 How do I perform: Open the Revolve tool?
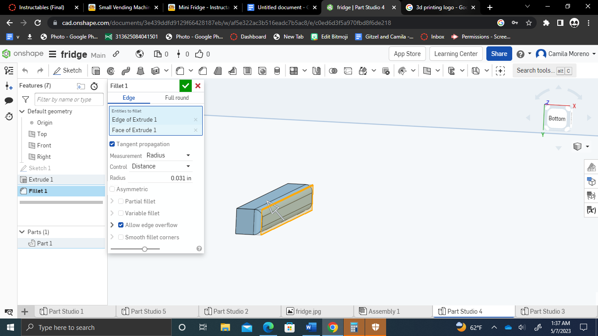coord(111,70)
